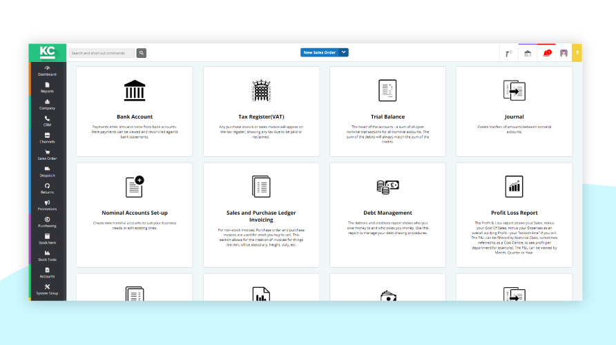Click the bank building icon in the top toolbar
This screenshot has height=345, width=616.
point(528,54)
